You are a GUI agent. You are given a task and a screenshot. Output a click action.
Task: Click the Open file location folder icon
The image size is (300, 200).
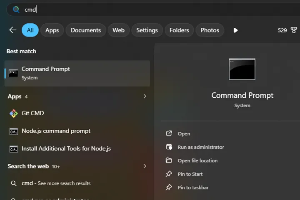pos(169,160)
